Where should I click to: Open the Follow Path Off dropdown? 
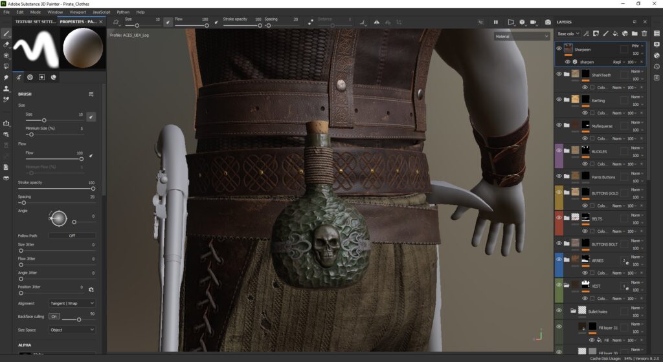[72, 235]
